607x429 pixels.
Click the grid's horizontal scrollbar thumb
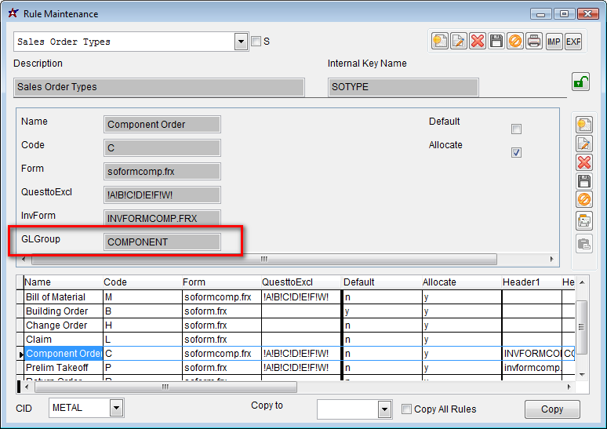click(165, 387)
